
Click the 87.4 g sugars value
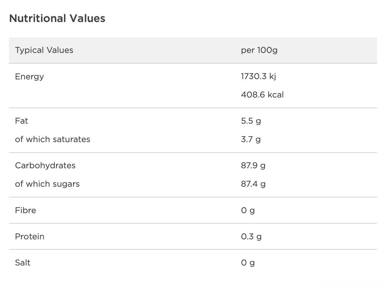click(x=253, y=184)
